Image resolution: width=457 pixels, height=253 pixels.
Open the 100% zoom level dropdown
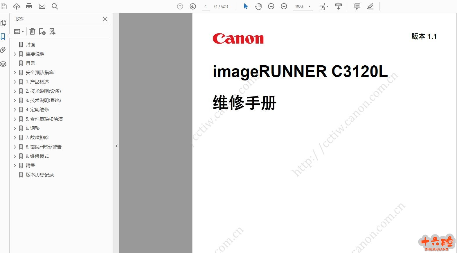310,6
